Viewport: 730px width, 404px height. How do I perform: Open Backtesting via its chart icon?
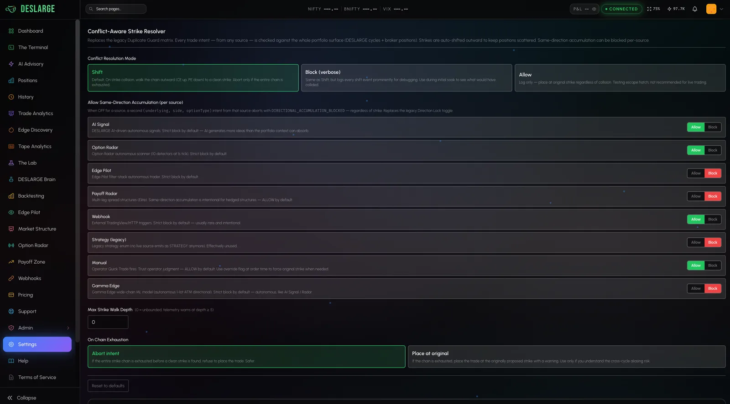pos(11,196)
